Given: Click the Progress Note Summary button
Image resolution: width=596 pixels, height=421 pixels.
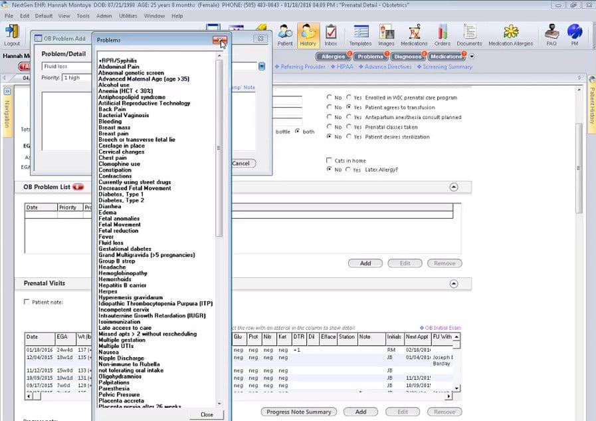Looking at the screenshot, I should tap(298, 411).
